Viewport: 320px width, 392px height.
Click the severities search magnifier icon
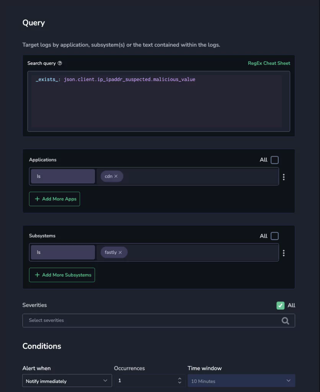click(x=285, y=321)
